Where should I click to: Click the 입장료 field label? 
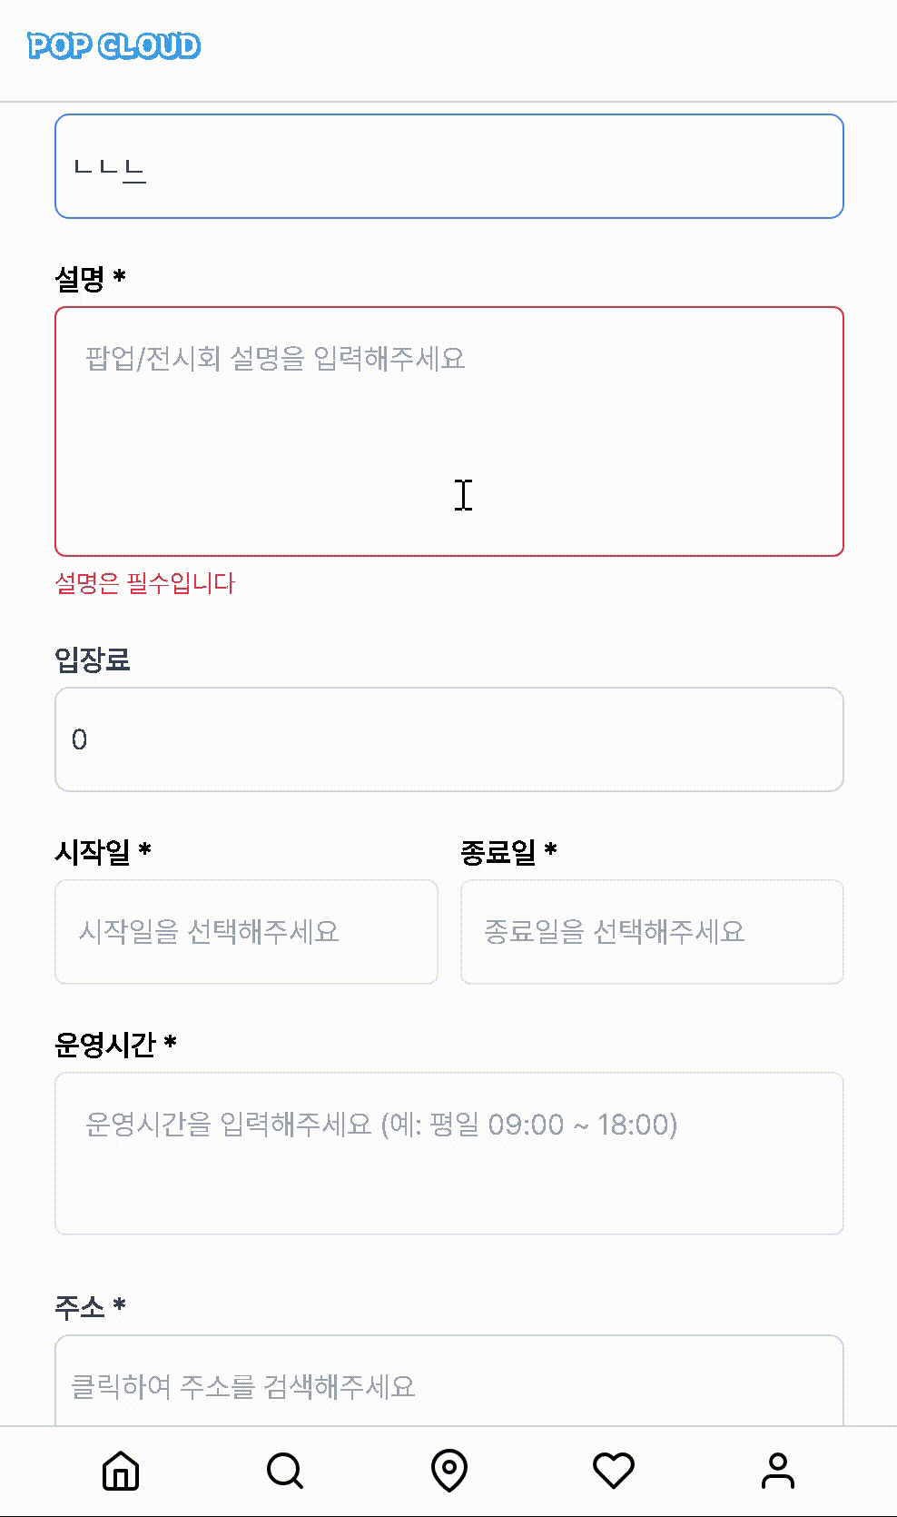93,659
